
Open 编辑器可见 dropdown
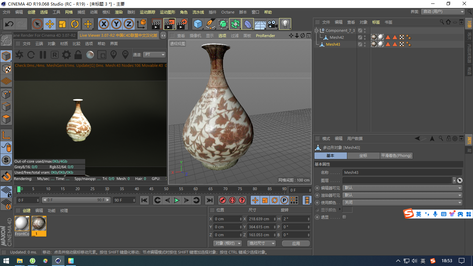pos(402,188)
